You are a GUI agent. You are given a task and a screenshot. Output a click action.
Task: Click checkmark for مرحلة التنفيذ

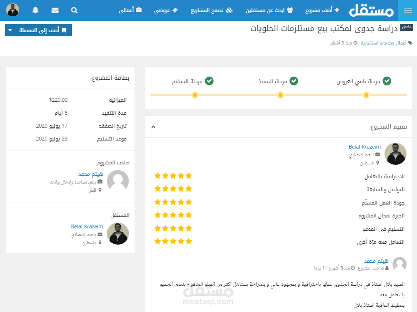point(293,81)
